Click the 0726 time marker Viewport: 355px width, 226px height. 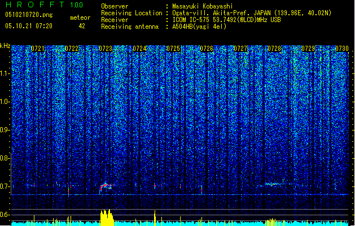pos(207,49)
